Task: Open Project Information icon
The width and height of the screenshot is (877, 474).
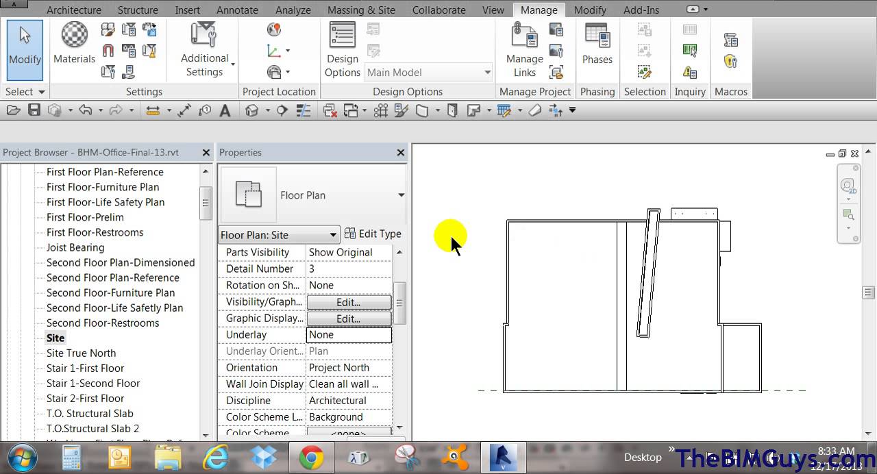Action: [x=108, y=71]
